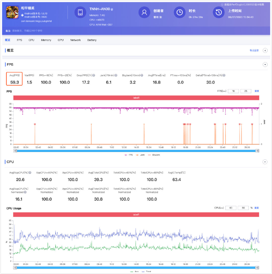272x274 pixels.
Task: Toggle FPS series in chart legend
Action: click(128, 155)
